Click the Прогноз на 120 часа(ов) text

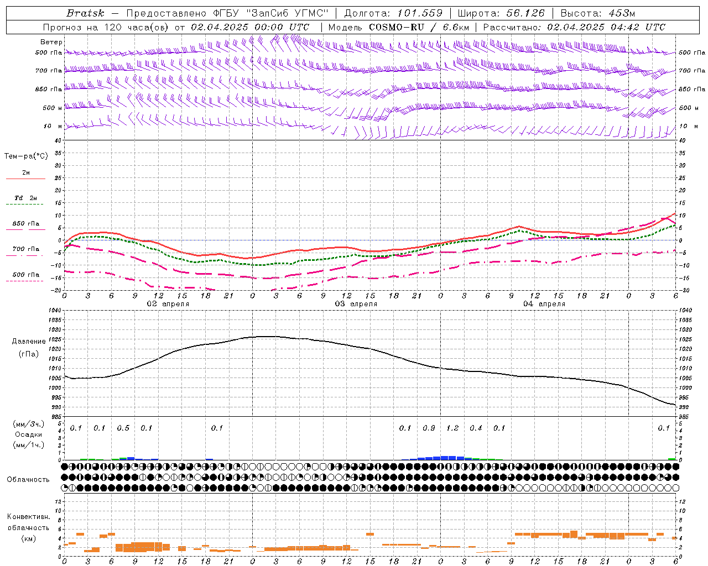click(106, 27)
